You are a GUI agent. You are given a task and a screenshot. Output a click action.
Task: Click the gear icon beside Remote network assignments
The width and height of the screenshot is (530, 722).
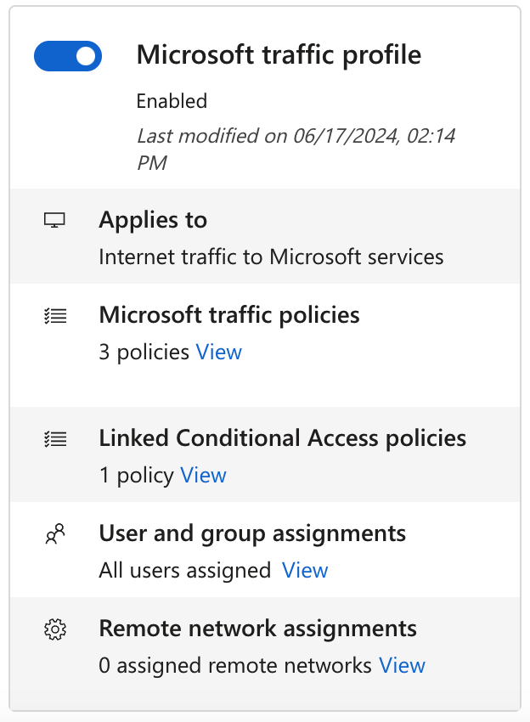click(x=54, y=629)
